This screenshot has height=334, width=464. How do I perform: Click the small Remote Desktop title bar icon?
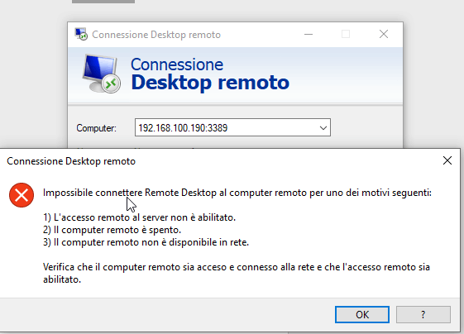pyautogui.click(x=81, y=35)
